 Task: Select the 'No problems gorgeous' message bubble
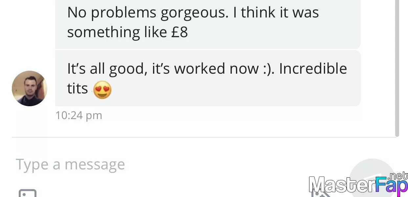pyautogui.click(x=208, y=23)
